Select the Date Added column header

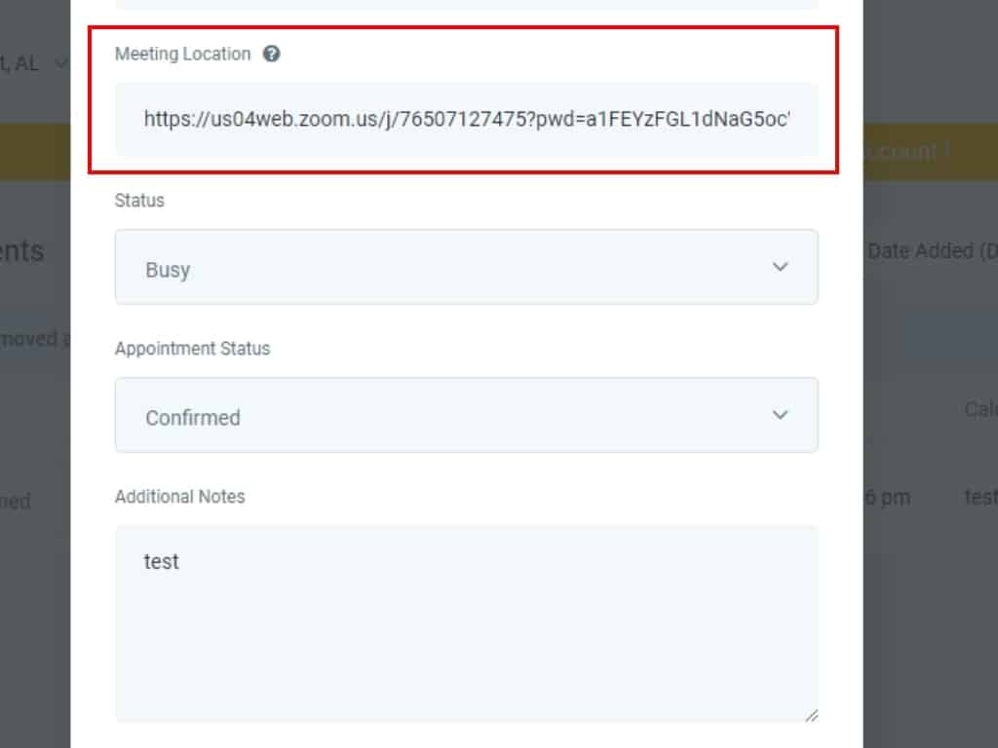coord(930,251)
